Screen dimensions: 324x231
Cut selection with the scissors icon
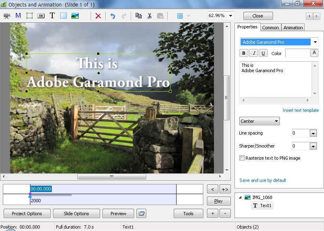149,16
